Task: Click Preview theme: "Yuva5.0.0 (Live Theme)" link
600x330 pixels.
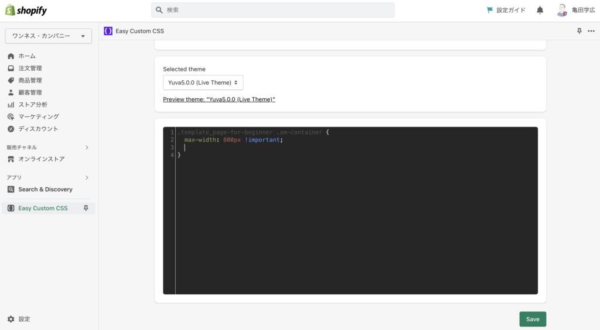Action: (219, 99)
